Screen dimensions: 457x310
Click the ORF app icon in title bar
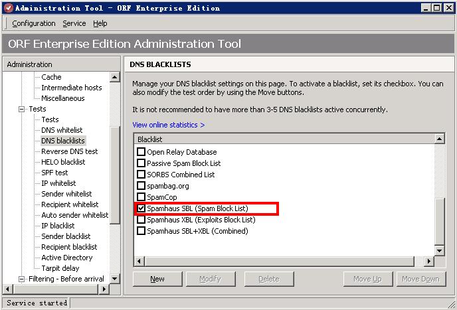[8, 8]
